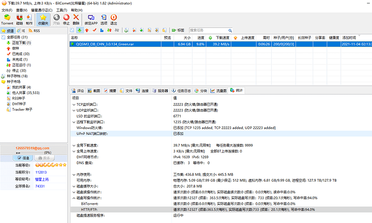Expand the 全局下载速度 row
The width and height of the screenshot is (372, 223).
[74, 146]
